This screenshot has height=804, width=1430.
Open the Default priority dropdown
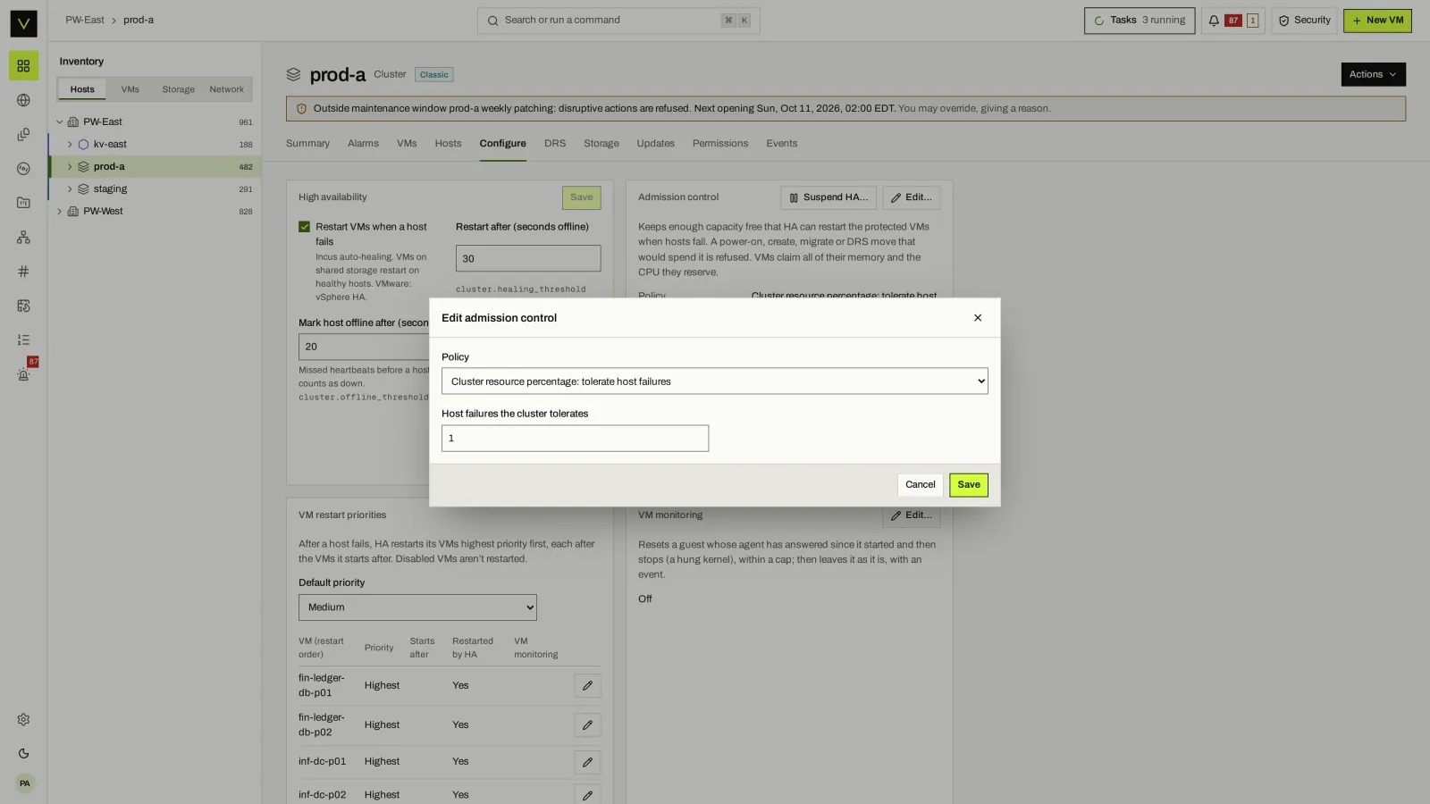coord(417,607)
